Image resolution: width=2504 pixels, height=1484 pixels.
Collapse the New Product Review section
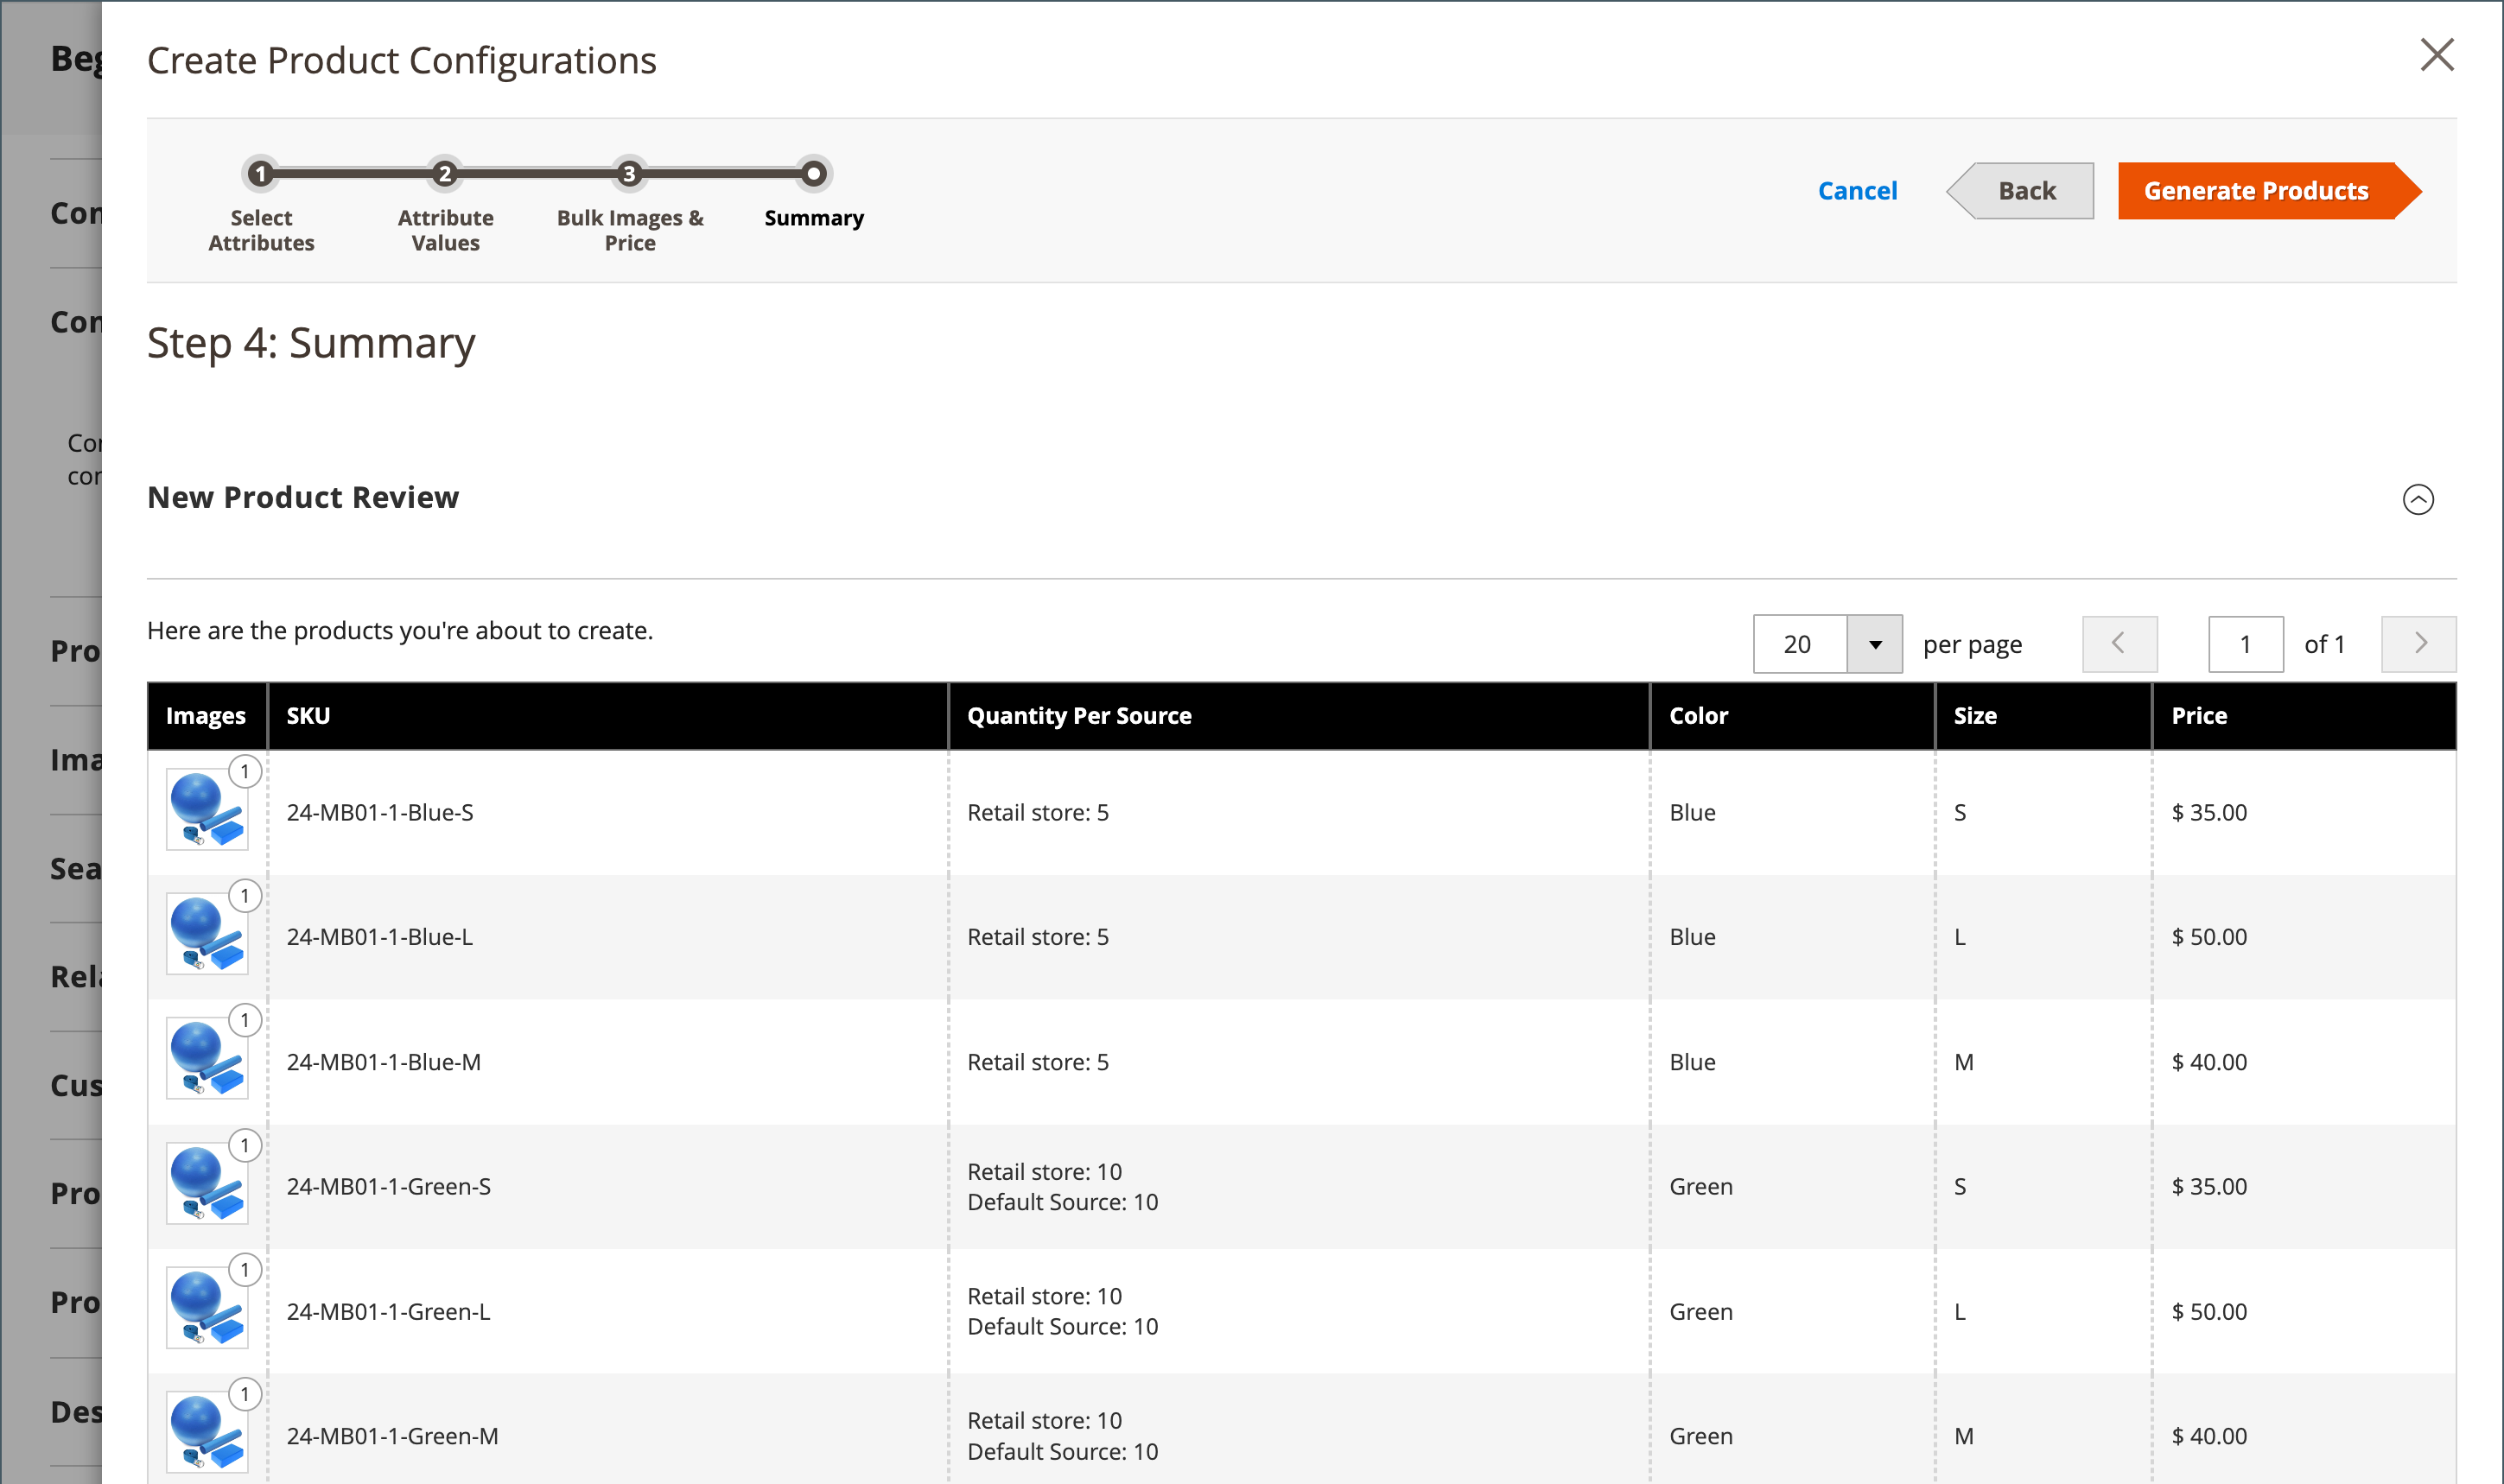click(x=2417, y=499)
